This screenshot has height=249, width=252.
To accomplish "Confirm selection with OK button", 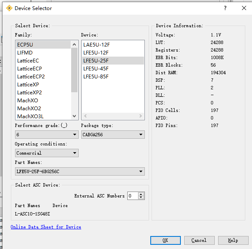I will [x=166, y=240].
